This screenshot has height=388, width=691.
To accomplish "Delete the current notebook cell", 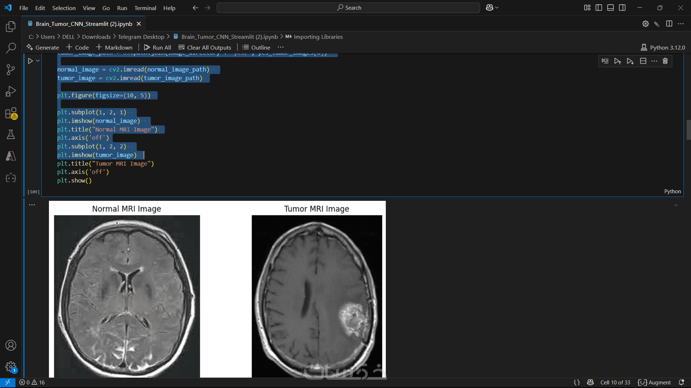I will (x=665, y=61).
